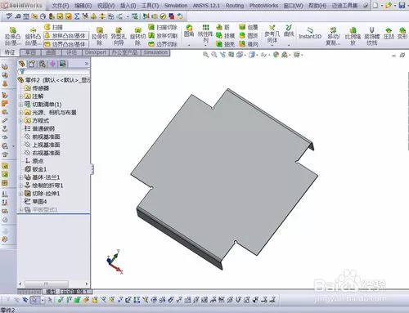Switch to the 办公室产品 tab
409x313 pixels.
tap(124, 52)
